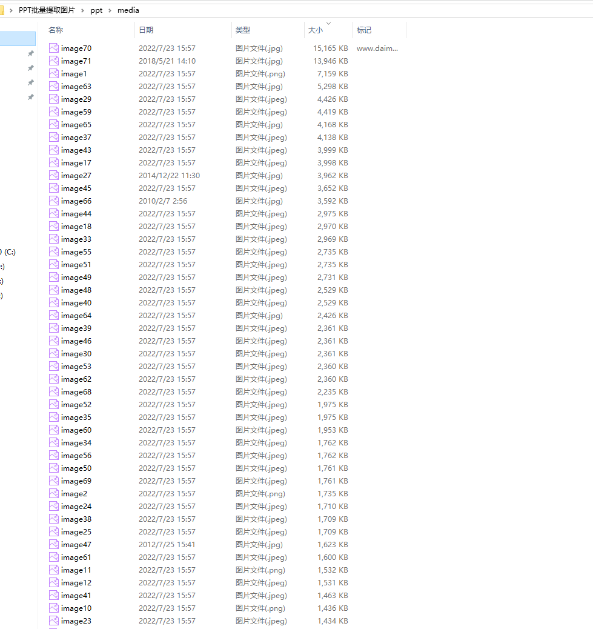This screenshot has height=629, width=593.
Task: Click the 15,165 KB size value
Action: coord(330,48)
